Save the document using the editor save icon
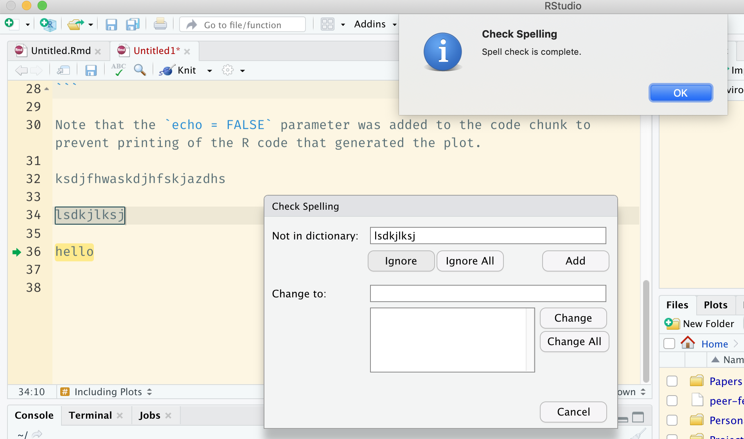Screen dimensions: 744x439 coord(91,70)
